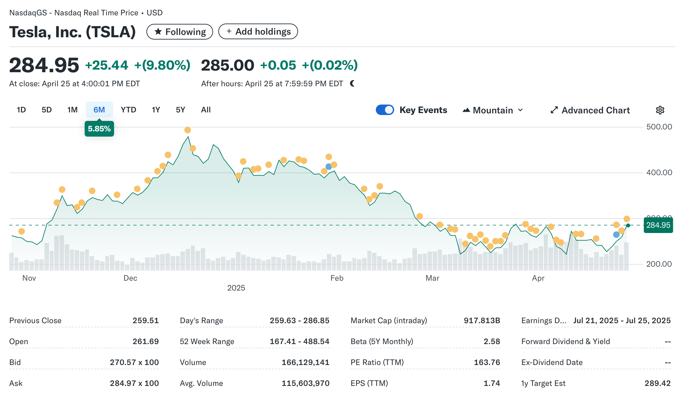Click the blue key-event dot near February
The width and height of the screenshot is (685, 398).
[x=328, y=167]
